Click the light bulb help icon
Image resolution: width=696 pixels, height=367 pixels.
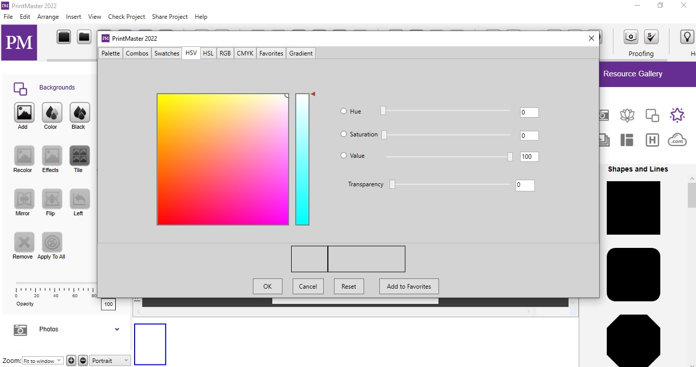[687, 37]
